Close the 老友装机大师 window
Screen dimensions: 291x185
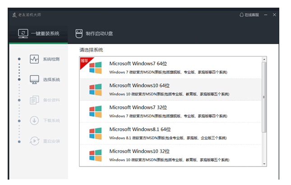coord(274,15)
